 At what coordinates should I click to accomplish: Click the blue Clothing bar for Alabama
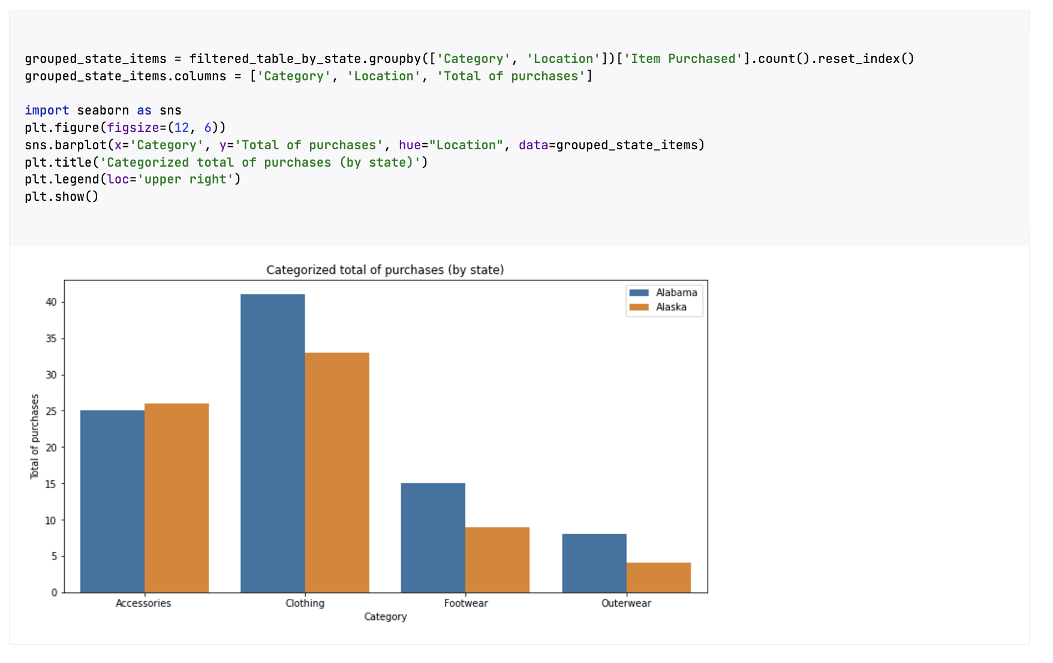[273, 444]
